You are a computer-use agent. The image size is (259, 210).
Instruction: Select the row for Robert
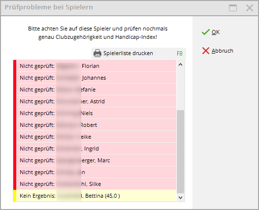tap(97, 125)
